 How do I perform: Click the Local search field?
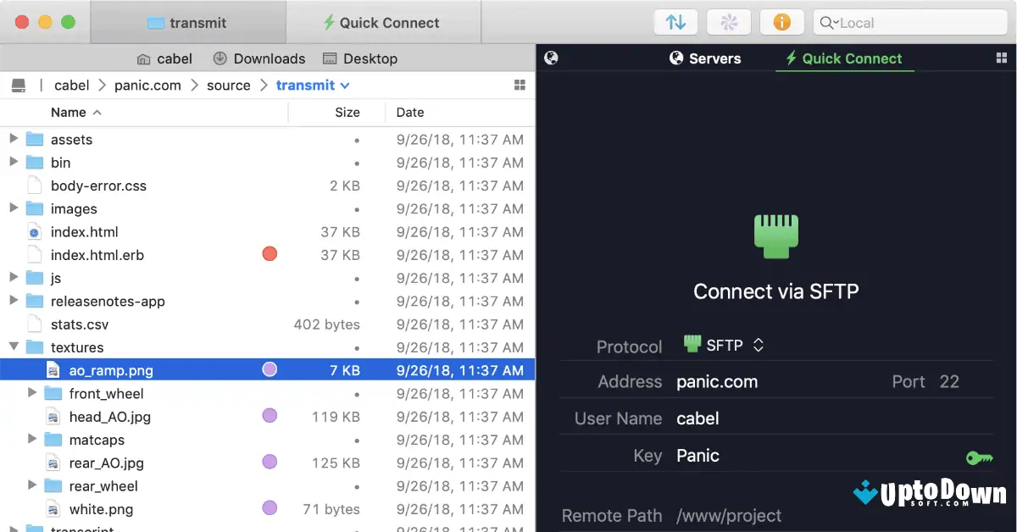tap(909, 22)
